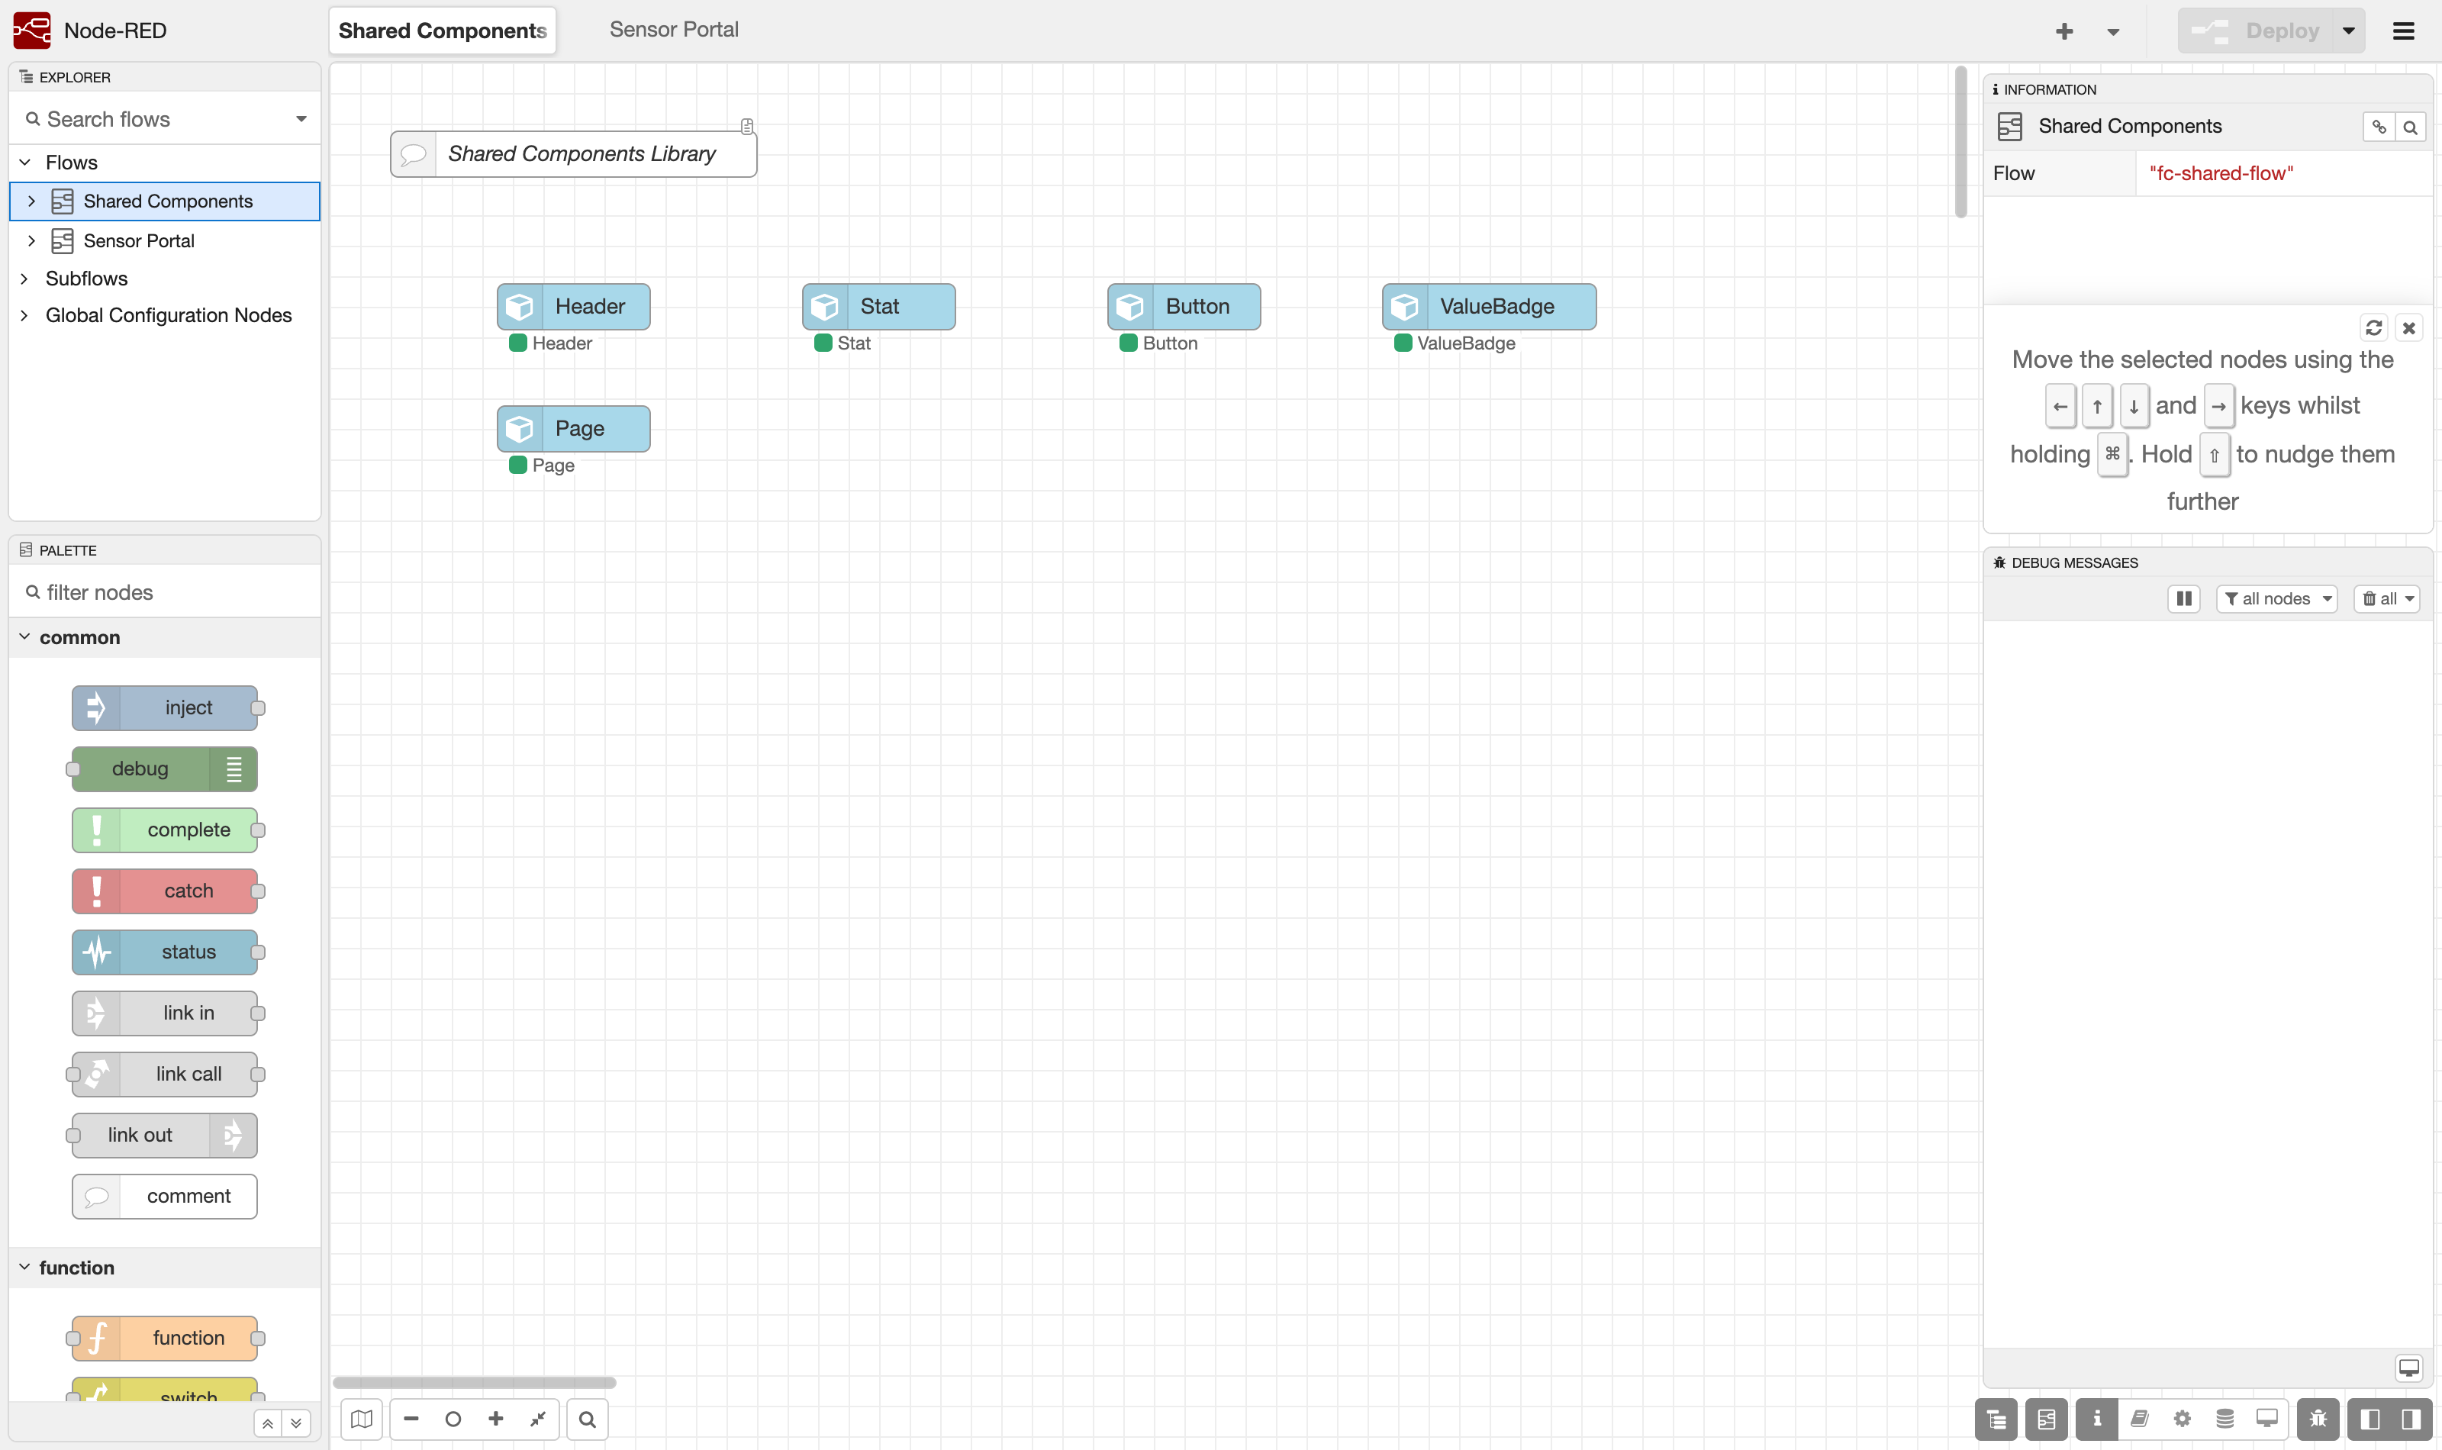Open the help book icon
This screenshot has width=2442, height=1450.
[2139, 1419]
